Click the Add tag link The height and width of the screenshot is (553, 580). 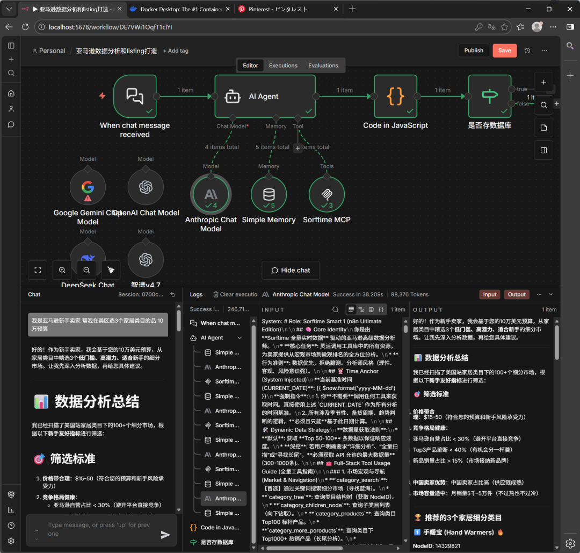(x=175, y=51)
